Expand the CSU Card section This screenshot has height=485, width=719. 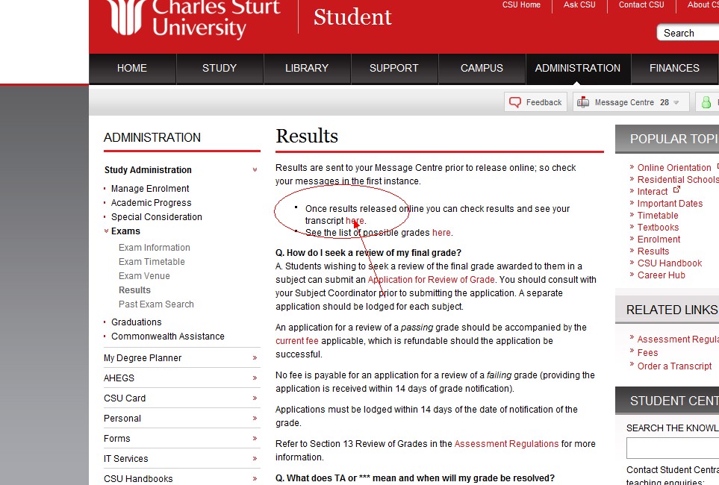[255, 398]
